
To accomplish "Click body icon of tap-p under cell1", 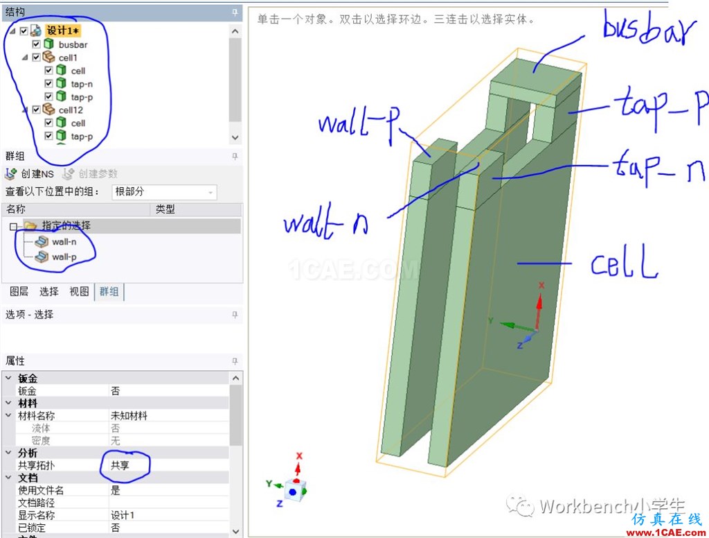I will pos(61,97).
